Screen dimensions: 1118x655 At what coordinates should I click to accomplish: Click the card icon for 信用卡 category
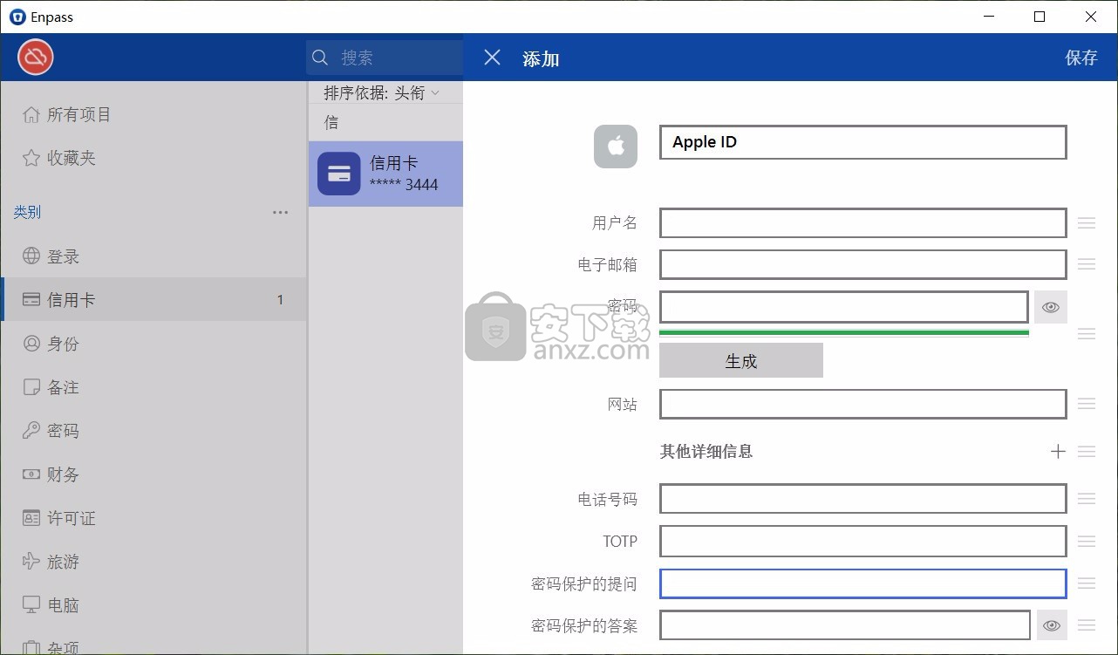[31, 300]
